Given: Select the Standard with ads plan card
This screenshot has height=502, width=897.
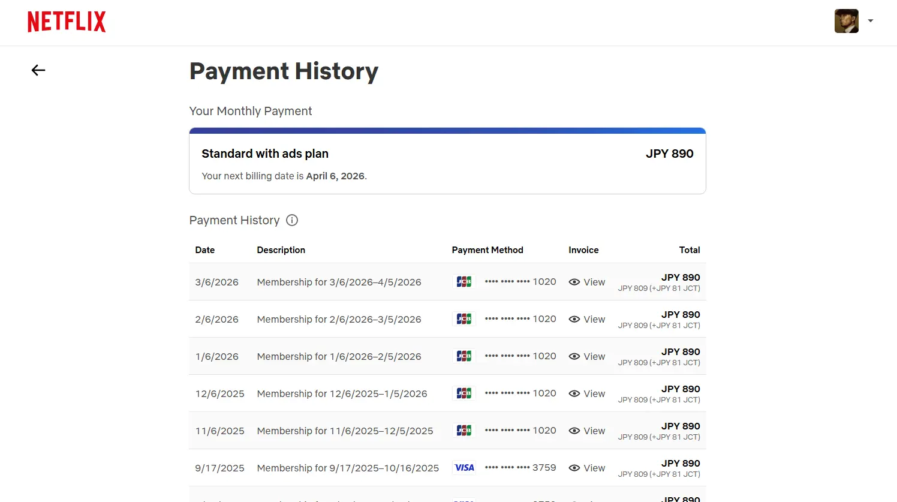Looking at the screenshot, I should point(447,161).
